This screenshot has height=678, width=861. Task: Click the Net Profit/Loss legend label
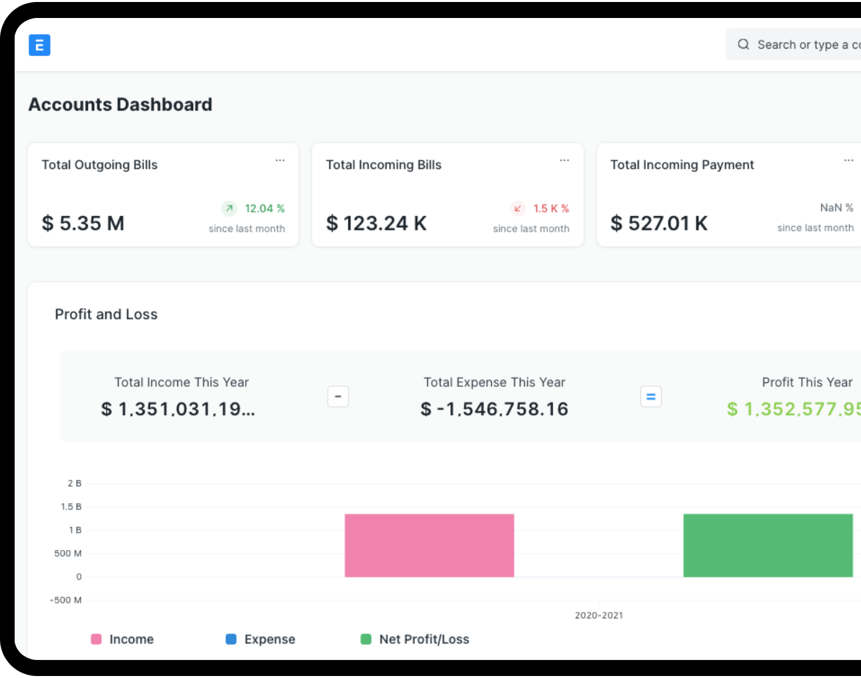[425, 639]
